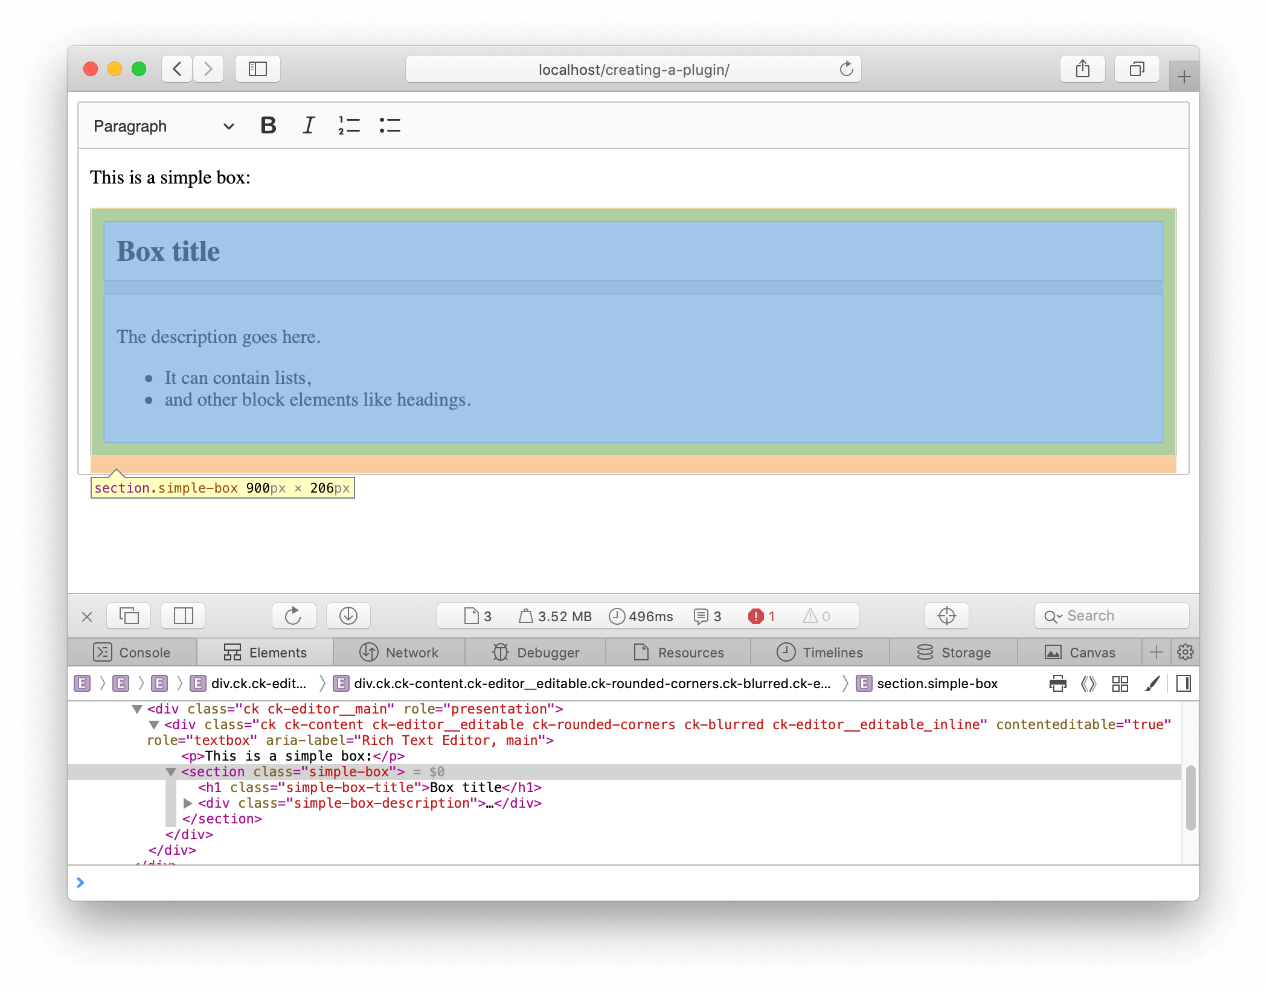Activate the element selection crosshair
This screenshot has height=990, width=1267.
click(946, 616)
